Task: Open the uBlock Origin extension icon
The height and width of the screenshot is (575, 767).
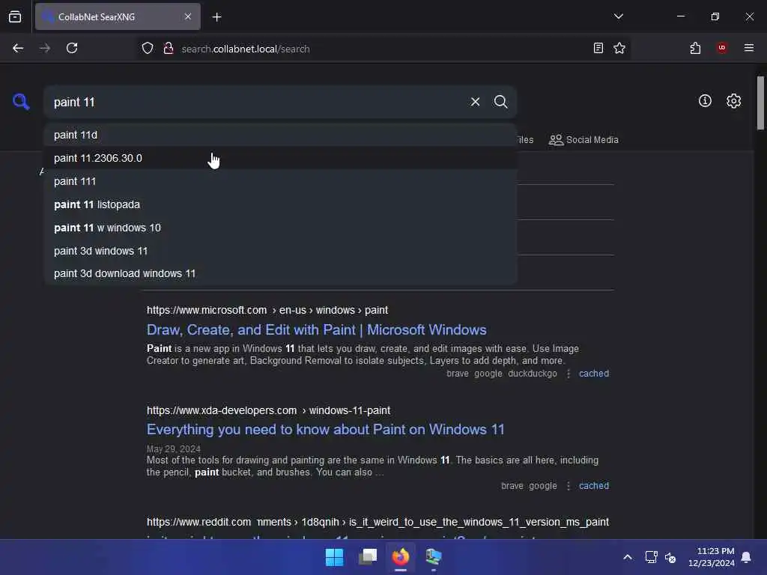Action: click(x=722, y=47)
